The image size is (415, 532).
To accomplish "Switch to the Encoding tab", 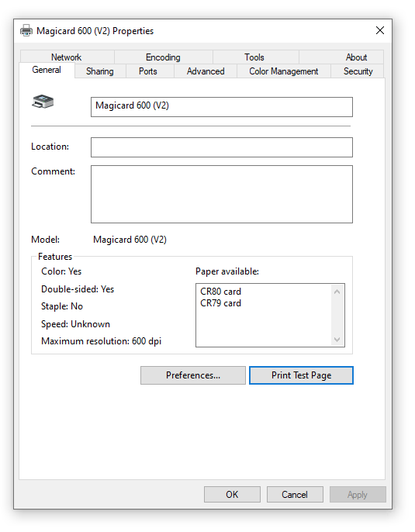I will pos(163,57).
